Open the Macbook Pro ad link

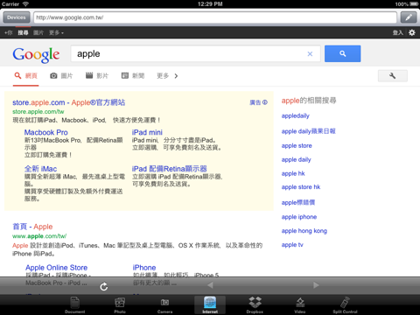coord(46,132)
